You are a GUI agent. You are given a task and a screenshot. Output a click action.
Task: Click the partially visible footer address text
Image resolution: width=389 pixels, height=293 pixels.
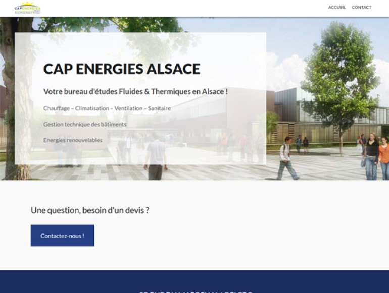pos(194,291)
